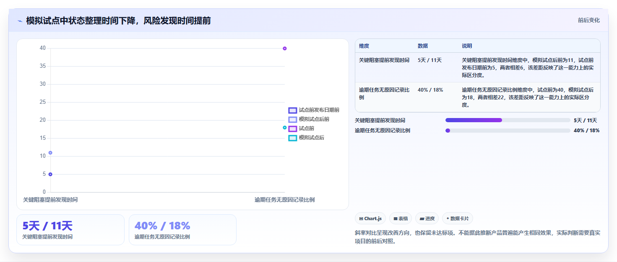Open the 40% / 18% data card
The image size is (617, 262).
[182, 230]
